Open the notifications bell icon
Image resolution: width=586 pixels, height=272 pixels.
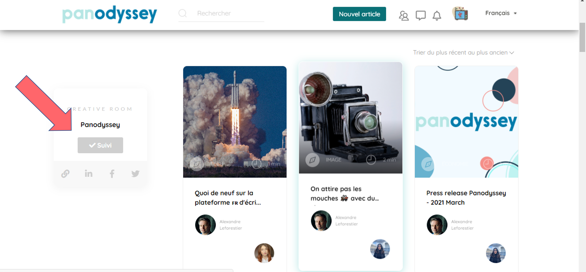pyautogui.click(x=437, y=16)
